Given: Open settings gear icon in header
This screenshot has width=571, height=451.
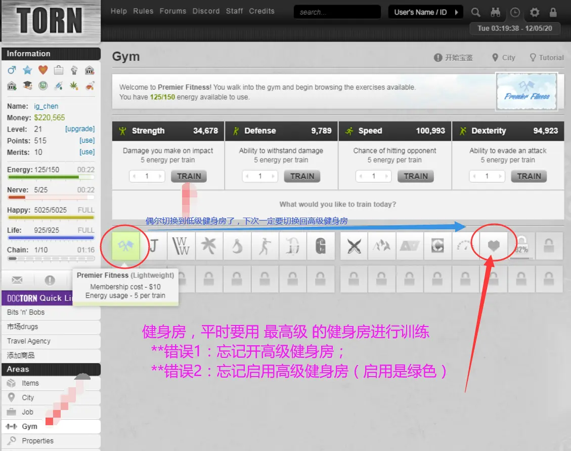Looking at the screenshot, I should click(534, 12).
